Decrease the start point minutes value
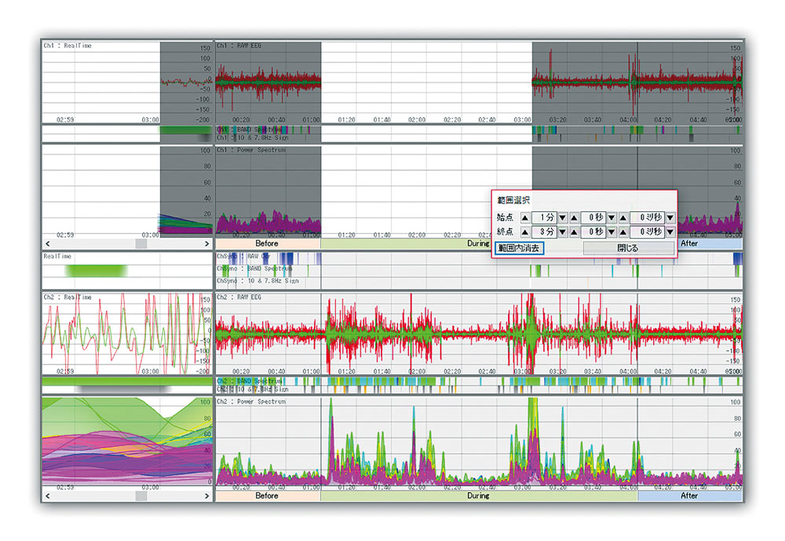Image resolution: width=785 pixels, height=541 pixels. (x=563, y=217)
